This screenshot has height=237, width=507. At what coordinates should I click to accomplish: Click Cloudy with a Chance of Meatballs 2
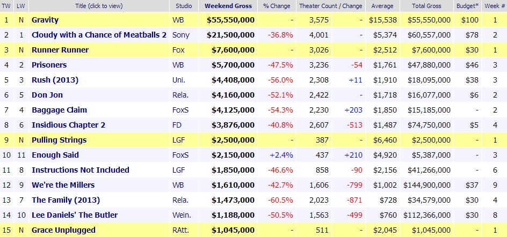click(99, 35)
